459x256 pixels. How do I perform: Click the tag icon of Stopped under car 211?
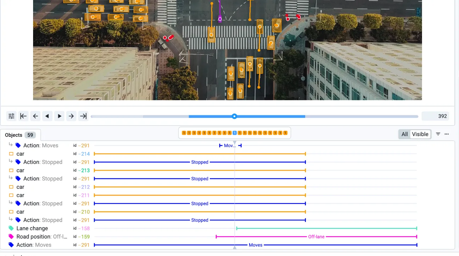18,203
